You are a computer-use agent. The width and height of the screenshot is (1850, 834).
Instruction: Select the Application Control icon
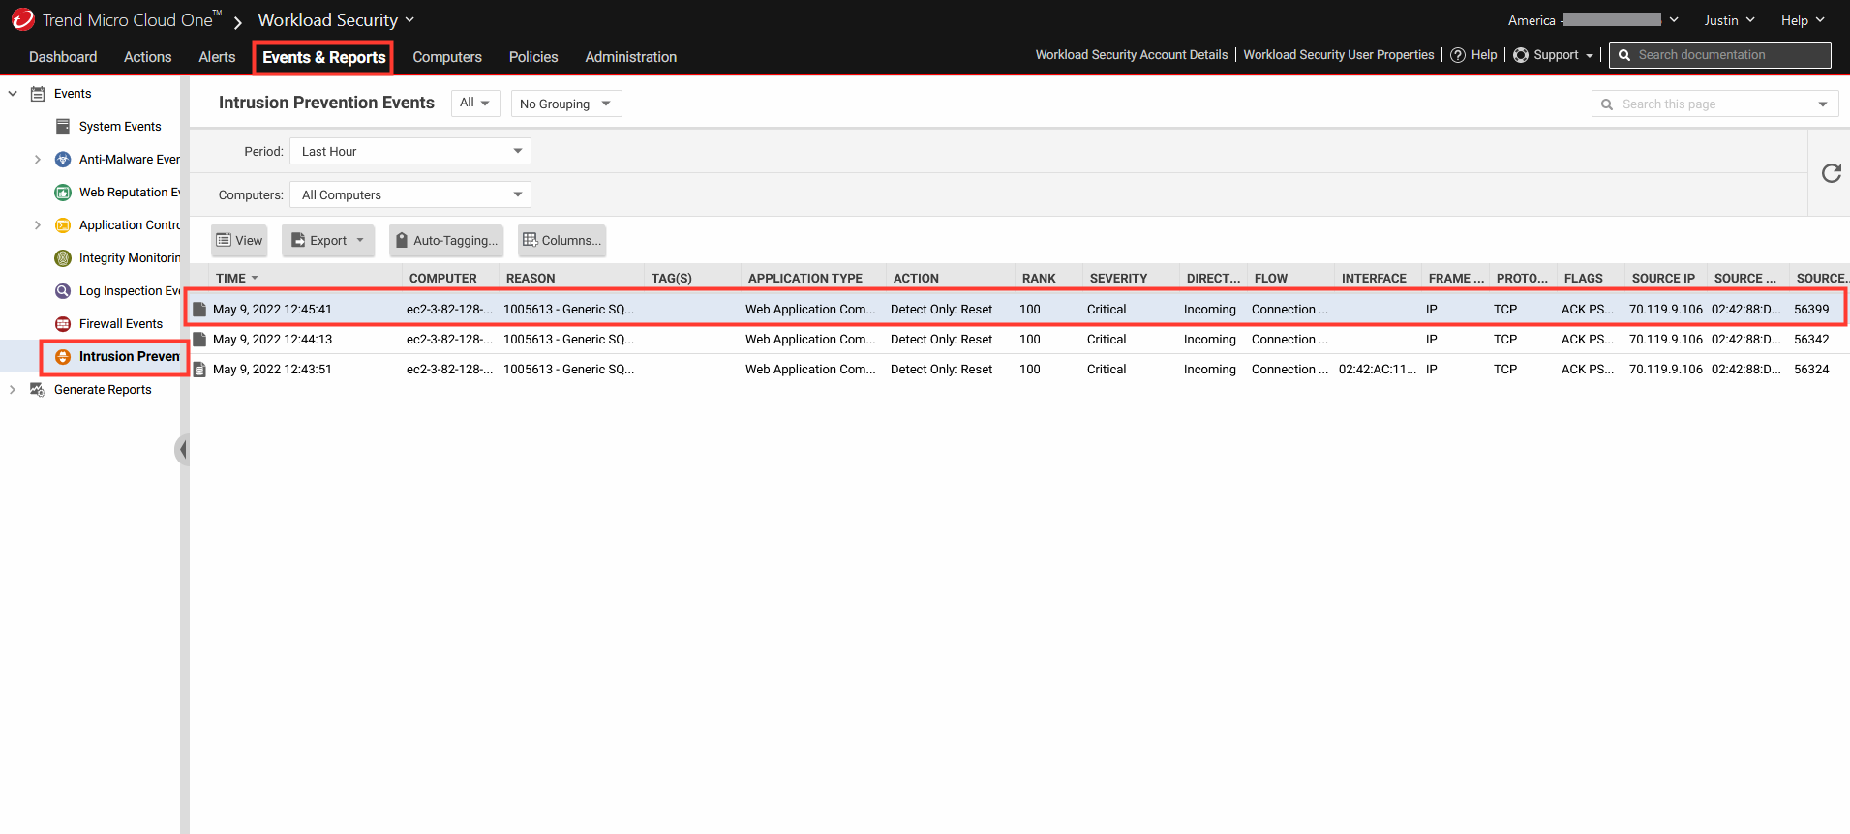(63, 225)
